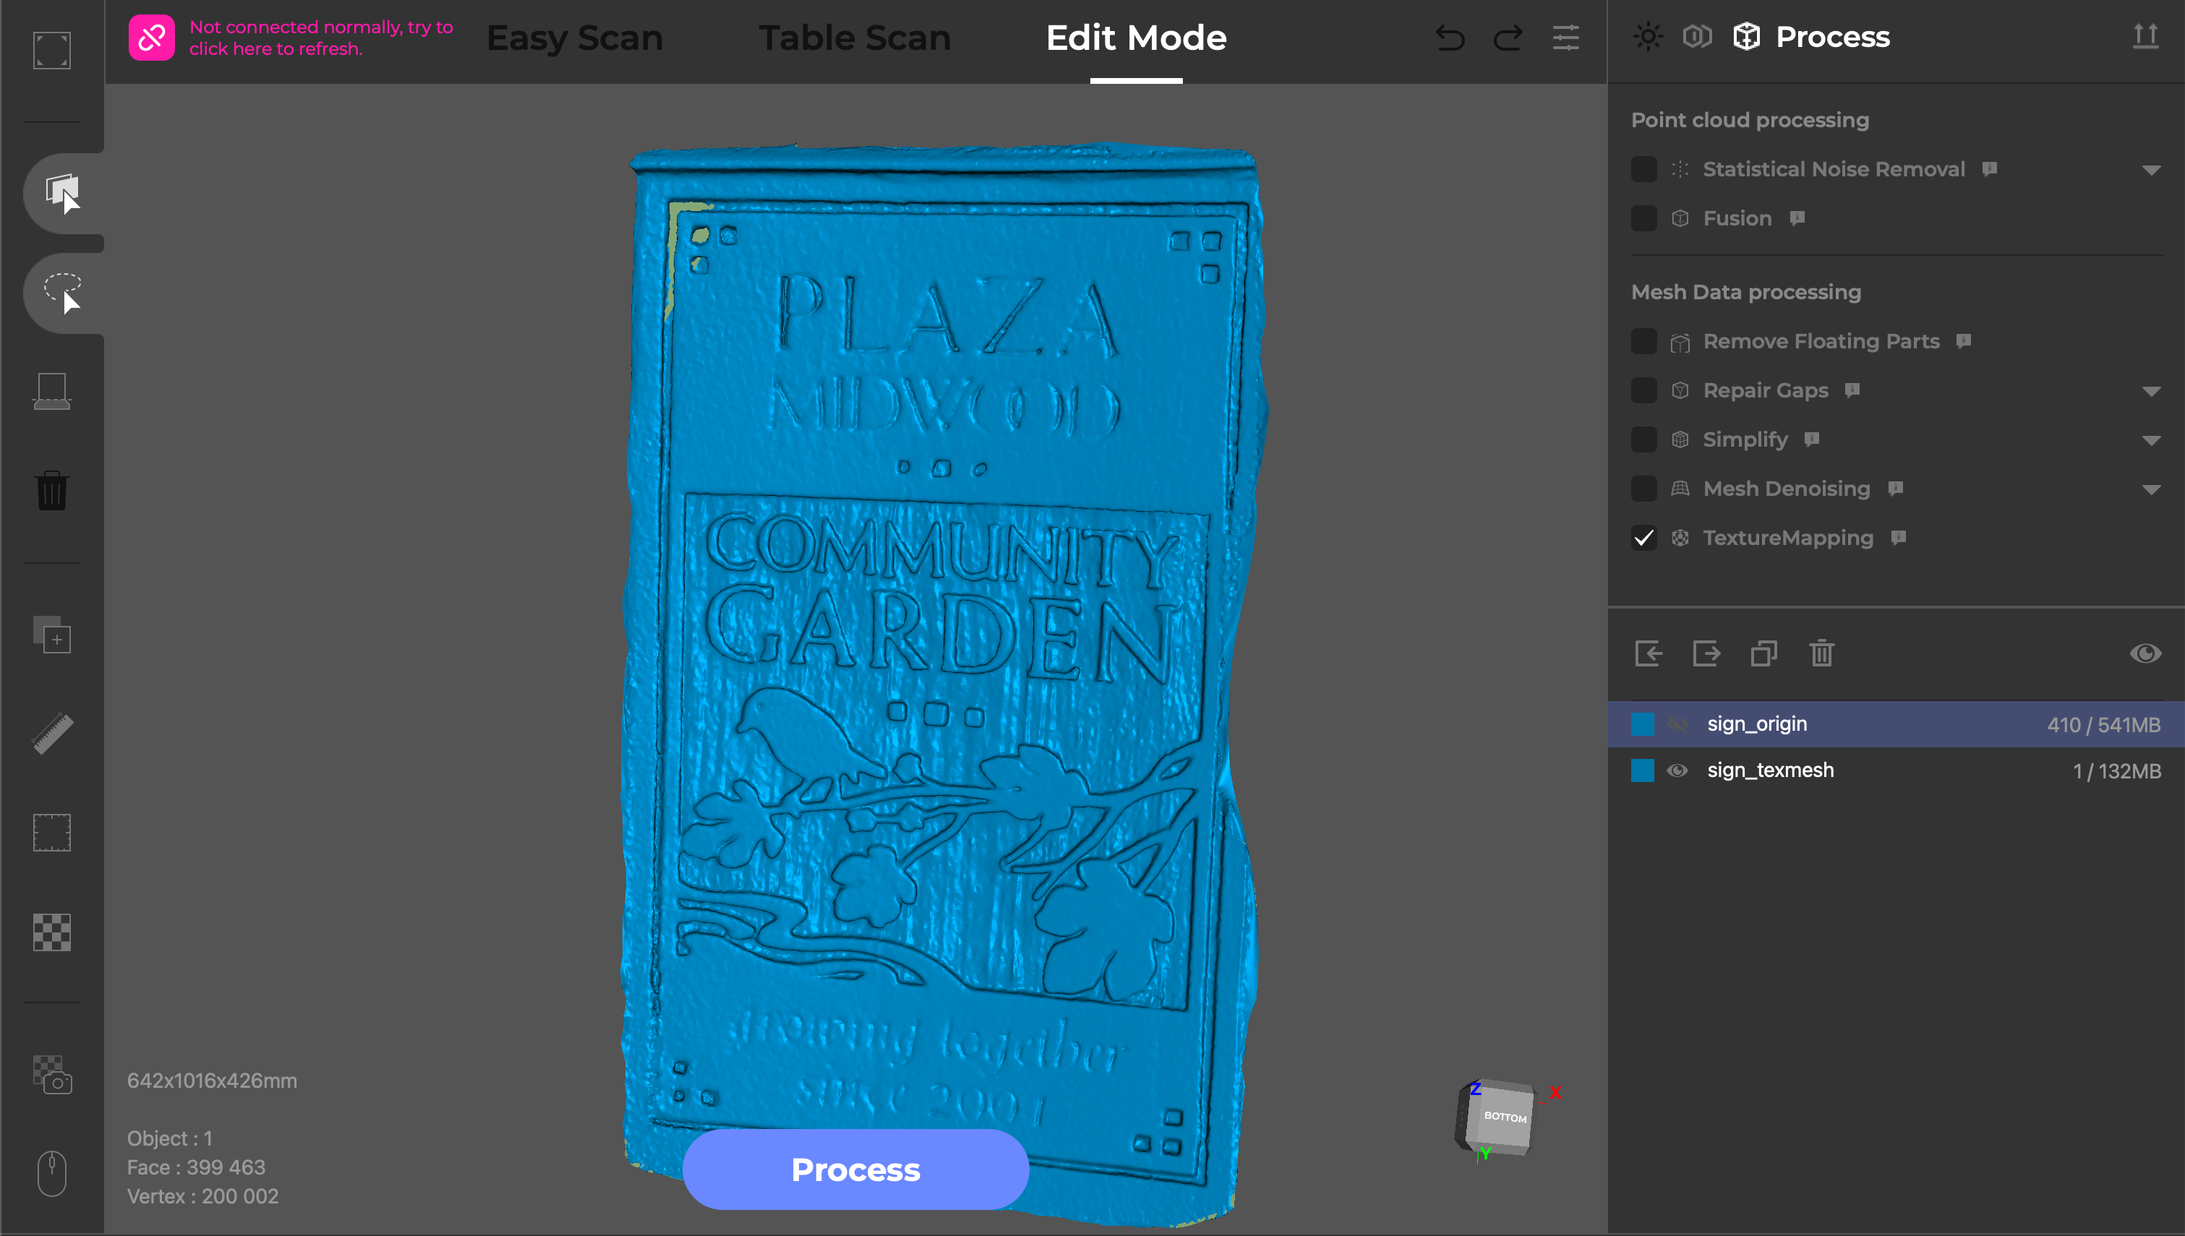Switch to Easy Scan tab

coord(574,38)
